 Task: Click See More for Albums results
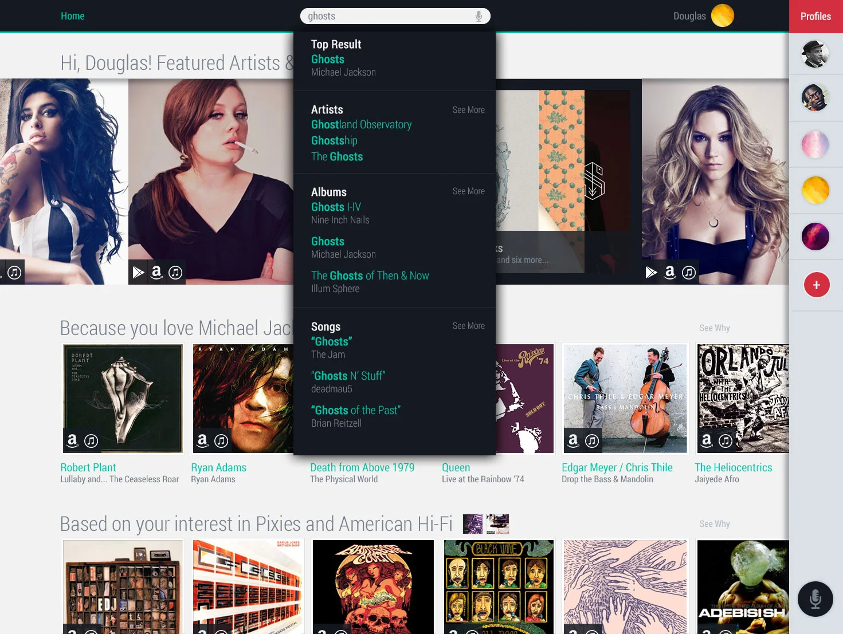(x=468, y=191)
